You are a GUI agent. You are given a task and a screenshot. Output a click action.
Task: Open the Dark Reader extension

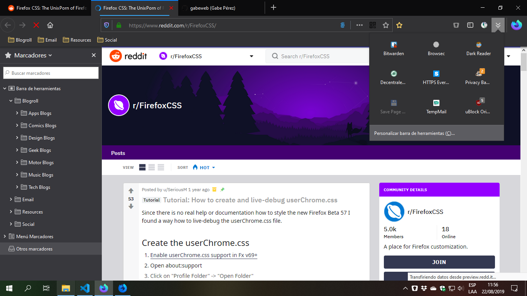[478, 48]
